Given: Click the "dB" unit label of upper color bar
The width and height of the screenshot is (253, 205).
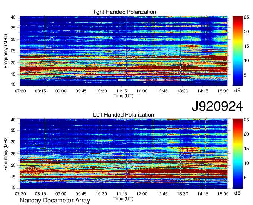Looking at the screenshot, I should point(237,91).
